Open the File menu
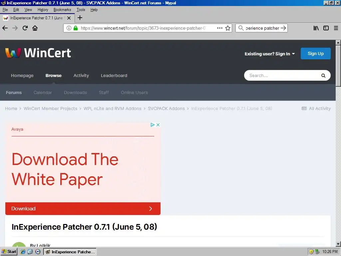Viewport: 341px width, 256px height. (x=5, y=10)
